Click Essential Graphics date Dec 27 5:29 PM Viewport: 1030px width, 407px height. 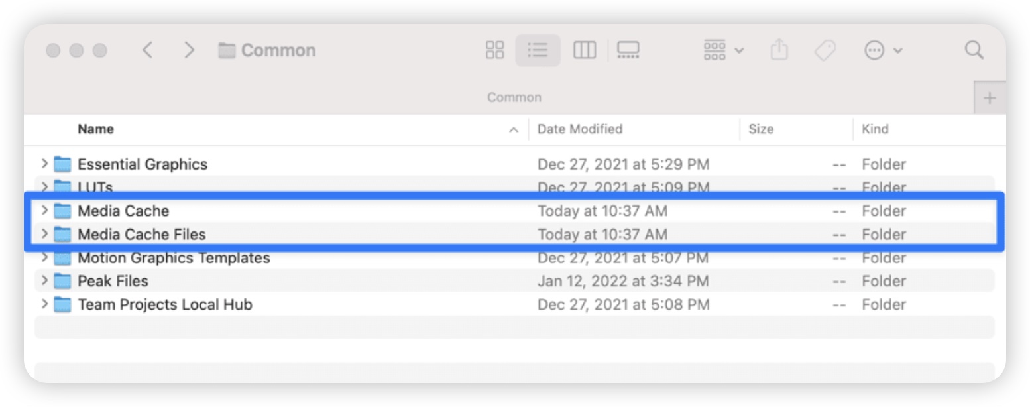point(624,164)
